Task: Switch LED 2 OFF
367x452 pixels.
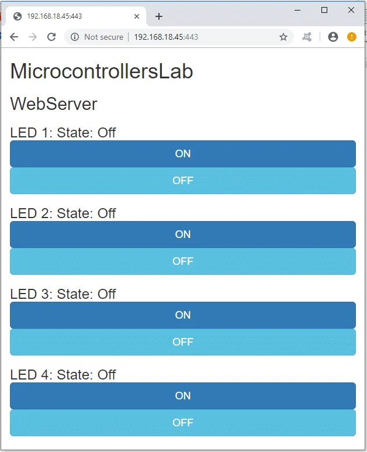Action: click(x=183, y=261)
